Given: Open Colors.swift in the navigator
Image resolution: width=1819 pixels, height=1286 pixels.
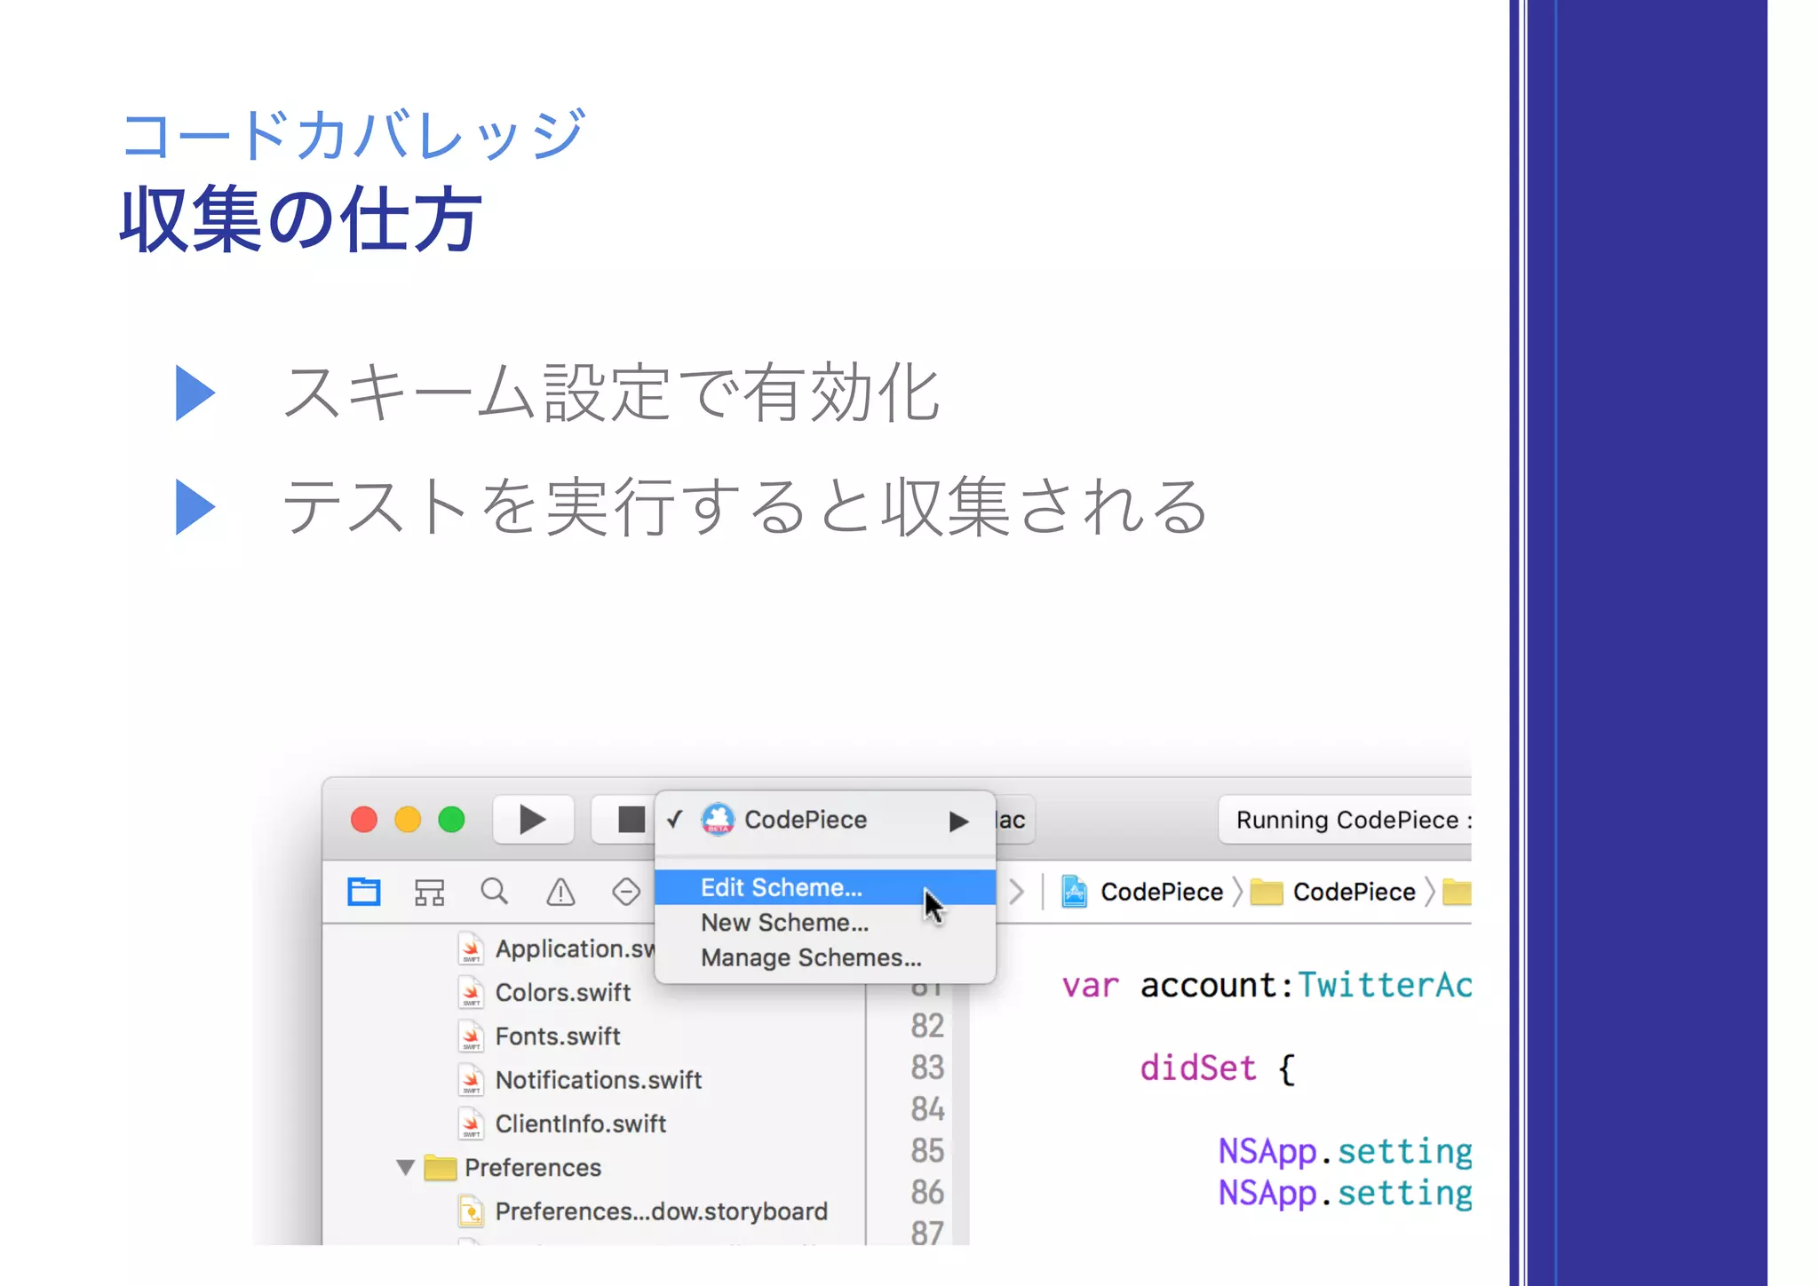Looking at the screenshot, I should [563, 992].
